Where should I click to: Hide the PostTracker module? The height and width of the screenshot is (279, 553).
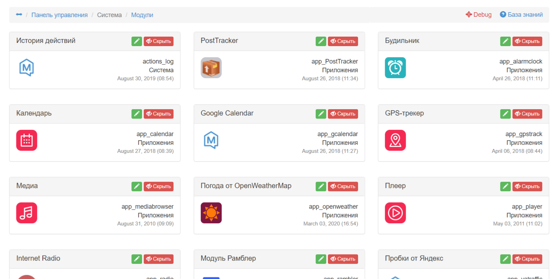coord(343,41)
